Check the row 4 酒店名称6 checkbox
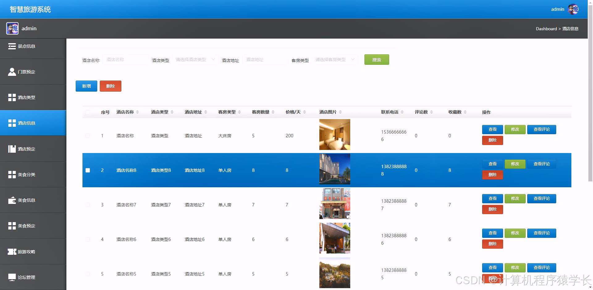593x290 pixels. pos(88,239)
